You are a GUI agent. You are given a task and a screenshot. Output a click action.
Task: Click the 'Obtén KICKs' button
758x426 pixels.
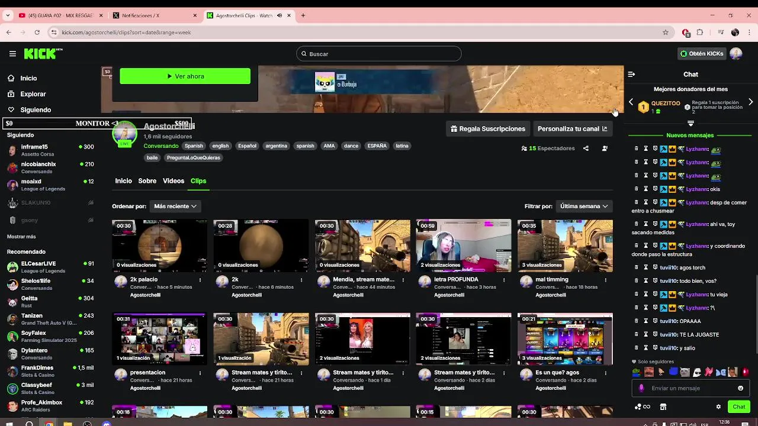coord(702,54)
